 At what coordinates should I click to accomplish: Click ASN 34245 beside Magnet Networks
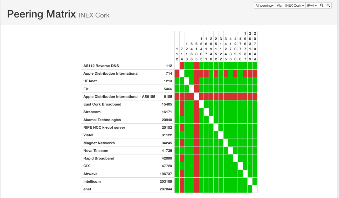(x=167, y=143)
